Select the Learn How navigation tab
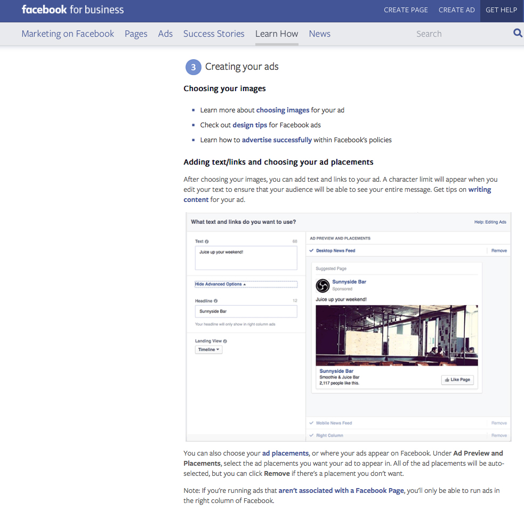Viewport: 524px width, 511px height. 277,34
